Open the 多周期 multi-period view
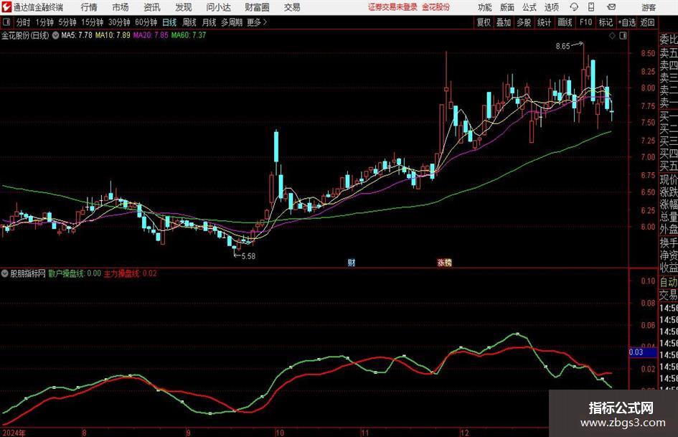The height and width of the screenshot is (437, 678). 232,22
